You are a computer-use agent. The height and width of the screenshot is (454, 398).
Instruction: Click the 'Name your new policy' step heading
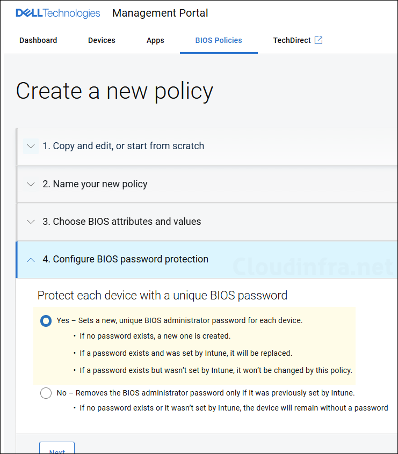(x=95, y=184)
